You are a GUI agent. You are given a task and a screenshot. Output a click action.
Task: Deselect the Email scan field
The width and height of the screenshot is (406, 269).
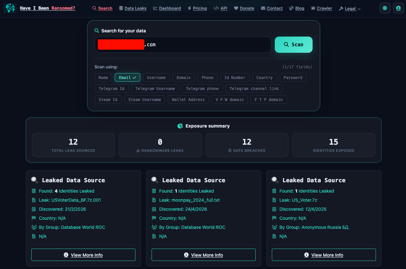point(127,77)
